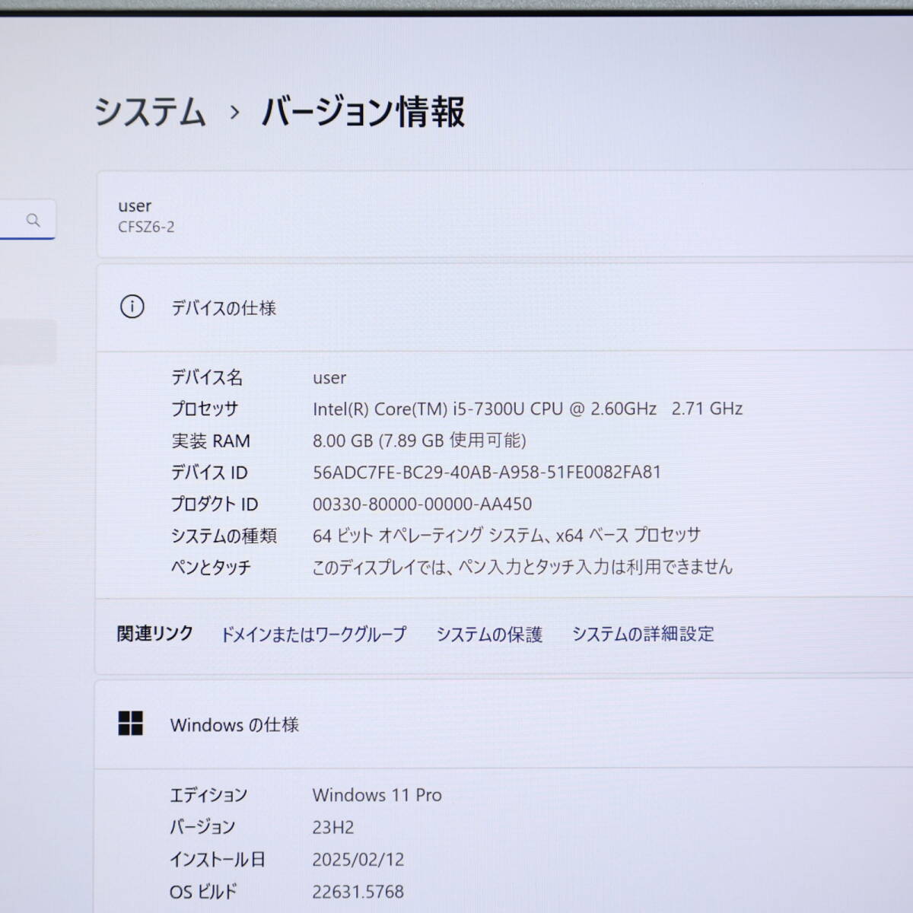Select the highlighted sidebar navigation item
This screenshot has width=913, height=913.
point(28,342)
